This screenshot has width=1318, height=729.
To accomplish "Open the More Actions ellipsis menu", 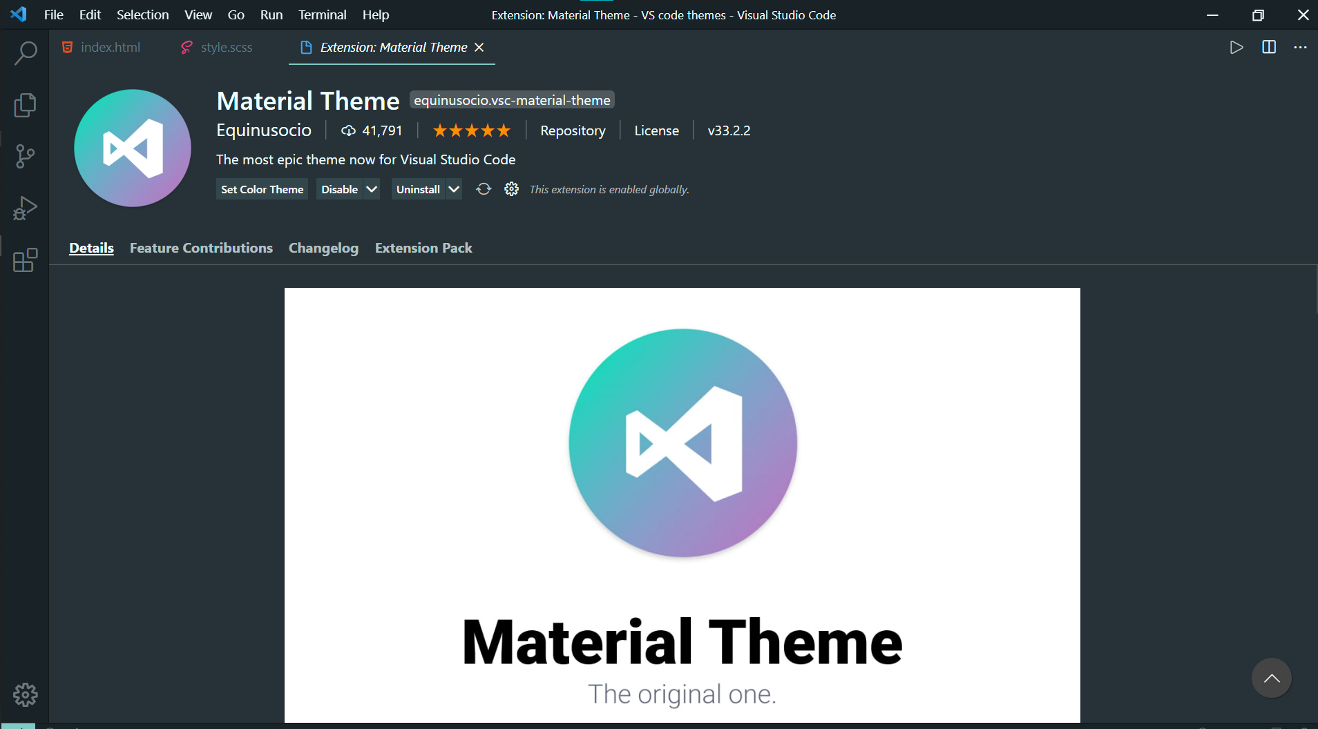I will (1301, 47).
